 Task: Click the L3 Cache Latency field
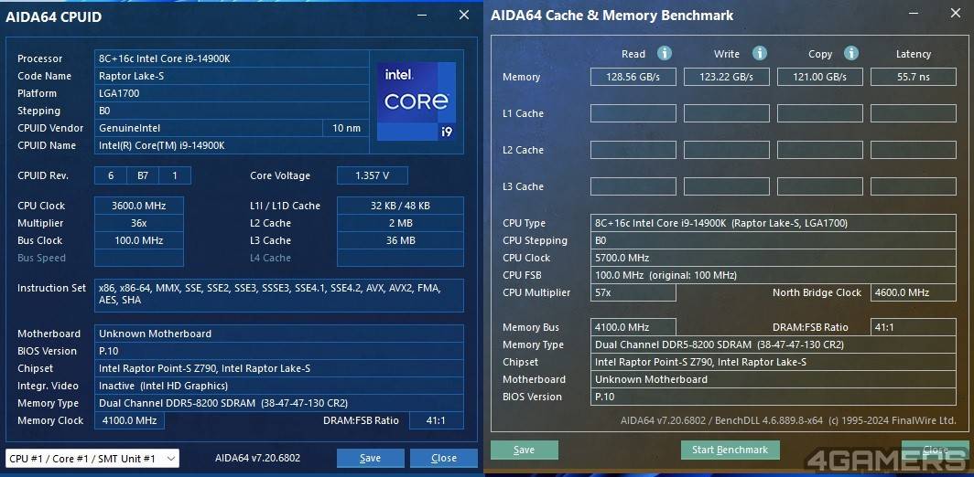tap(914, 186)
